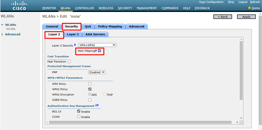This screenshot has height=130, width=262.
Task: Click the Save Configuration link
Action: point(211,2)
